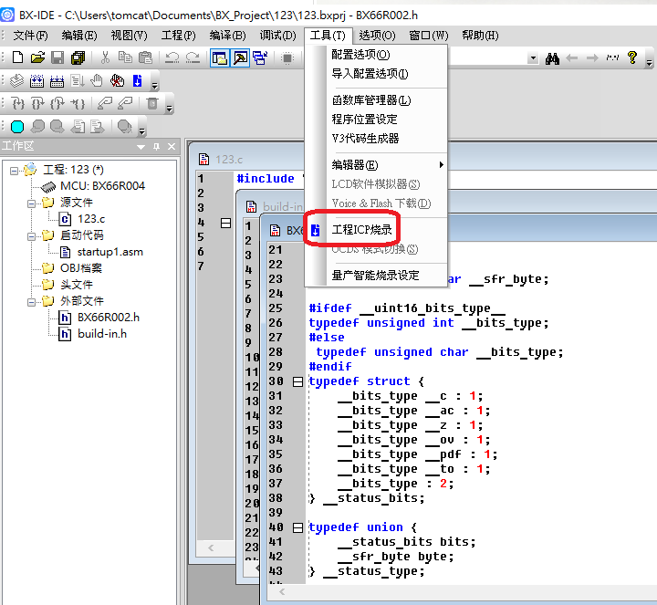
Task: Pin the workspace panel with the pushpin
Action: click(156, 147)
